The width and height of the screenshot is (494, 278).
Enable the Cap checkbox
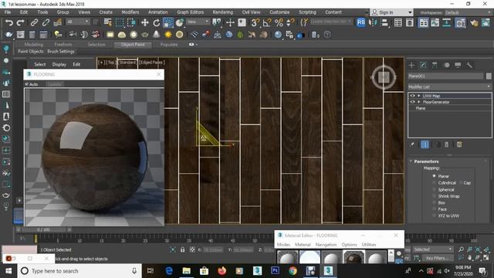tap(461, 182)
